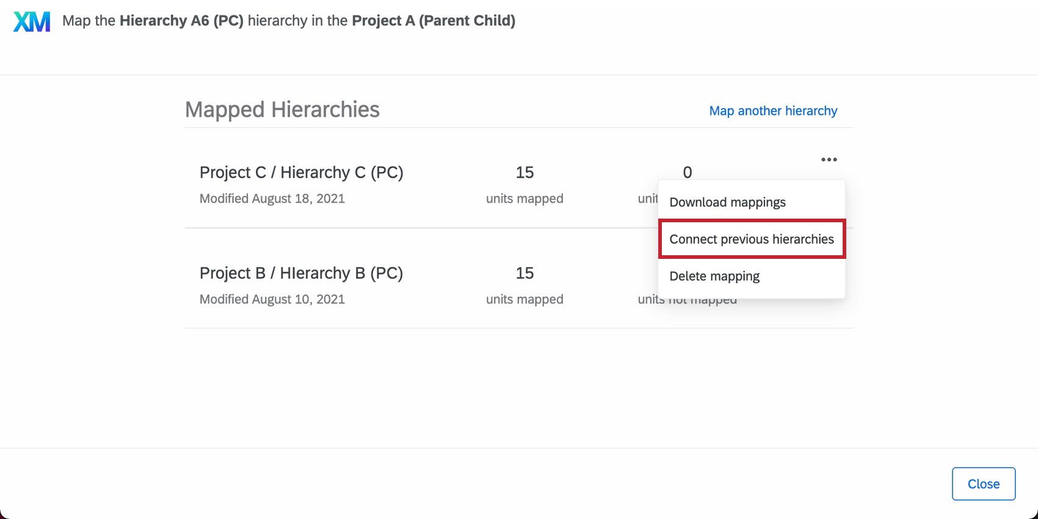Click Modified August 10, 2021 under Project B
1038x519 pixels.
pos(272,299)
